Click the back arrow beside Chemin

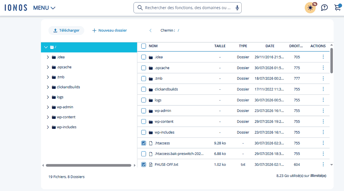click(150, 30)
